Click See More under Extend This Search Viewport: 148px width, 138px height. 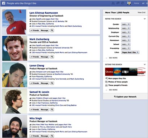pyautogui.click(x=113, y=90)
